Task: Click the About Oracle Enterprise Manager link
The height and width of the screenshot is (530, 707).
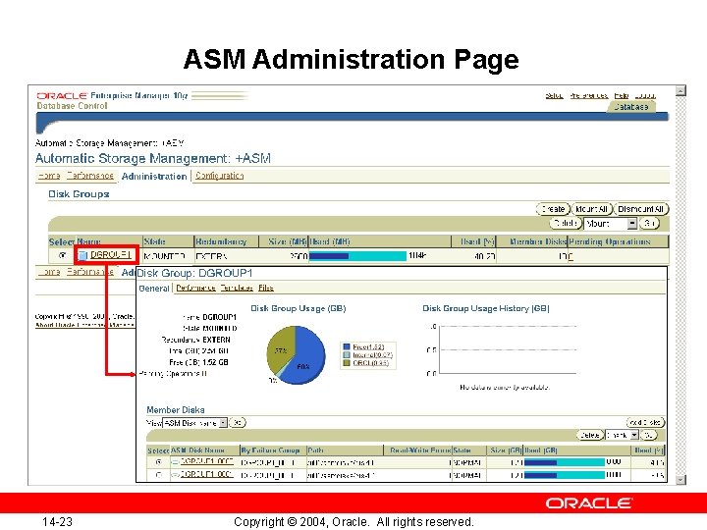Action: (x=84, y=325)
